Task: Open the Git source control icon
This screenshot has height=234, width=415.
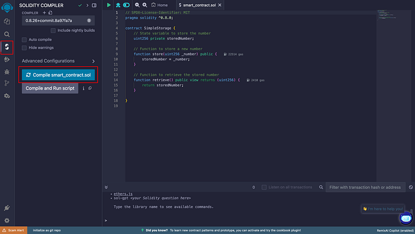Action: click(7, 84)
